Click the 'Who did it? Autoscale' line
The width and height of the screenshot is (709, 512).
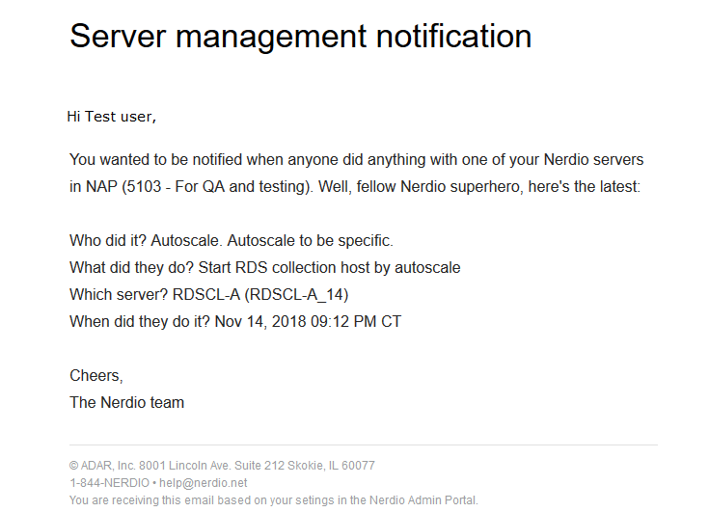pos(232,241)
